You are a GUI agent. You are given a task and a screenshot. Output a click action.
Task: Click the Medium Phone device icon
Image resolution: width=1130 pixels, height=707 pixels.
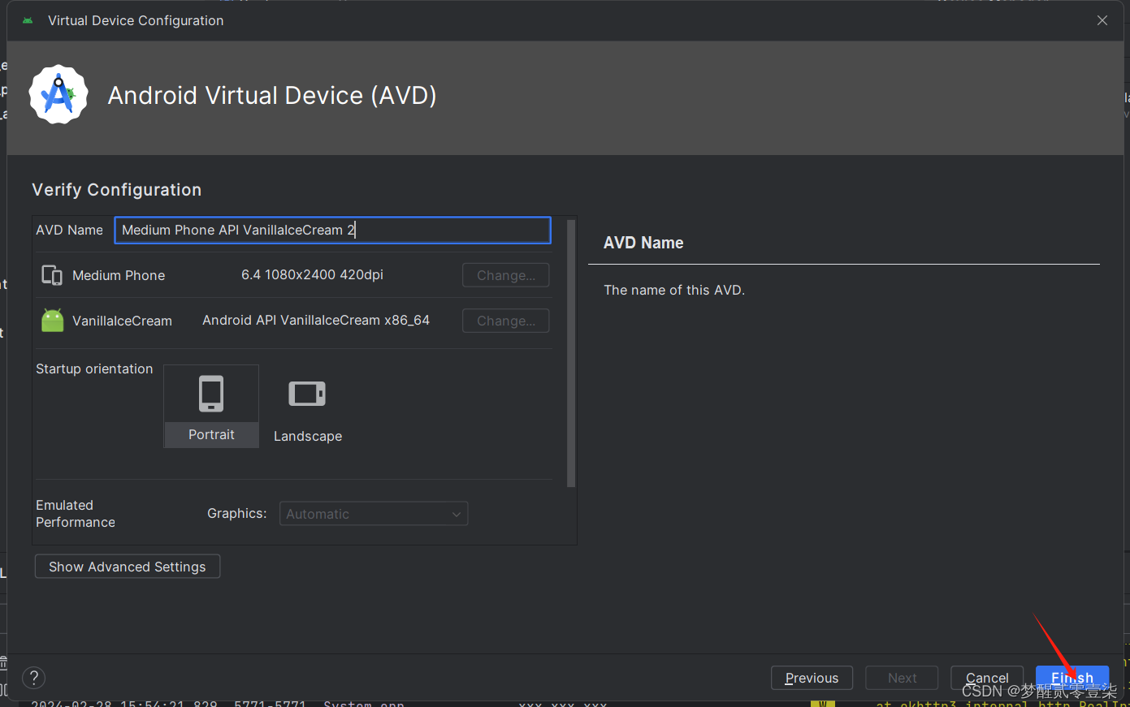[52, 275]
